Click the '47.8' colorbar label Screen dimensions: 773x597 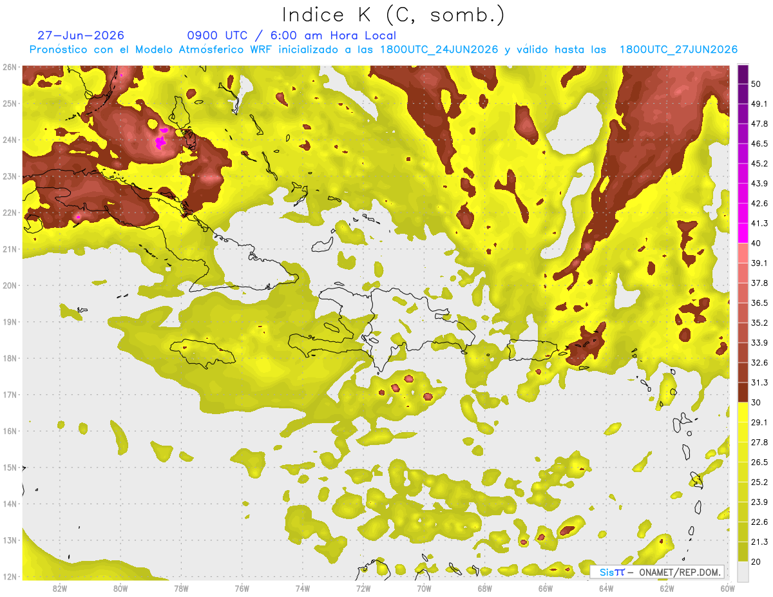pyautogui.click(x=759, y=124)
